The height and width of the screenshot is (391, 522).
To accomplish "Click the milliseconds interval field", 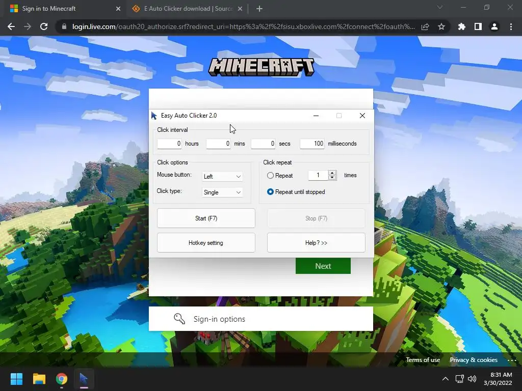I will pos(312,144).
